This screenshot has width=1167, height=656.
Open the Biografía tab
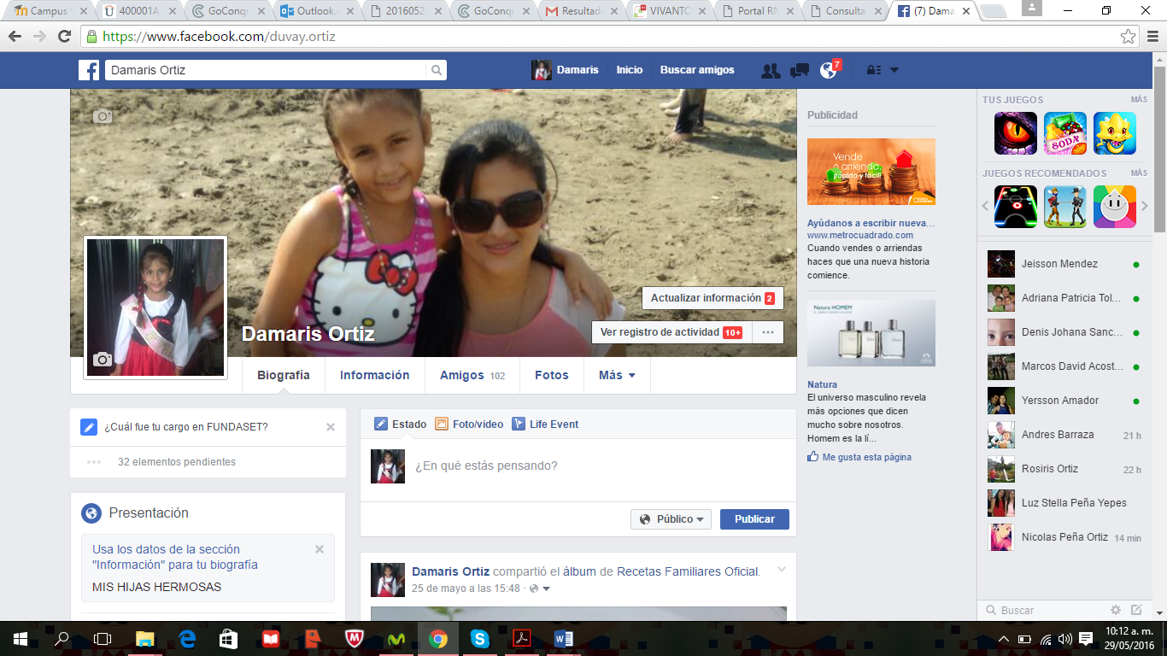[x=284, y=375]
